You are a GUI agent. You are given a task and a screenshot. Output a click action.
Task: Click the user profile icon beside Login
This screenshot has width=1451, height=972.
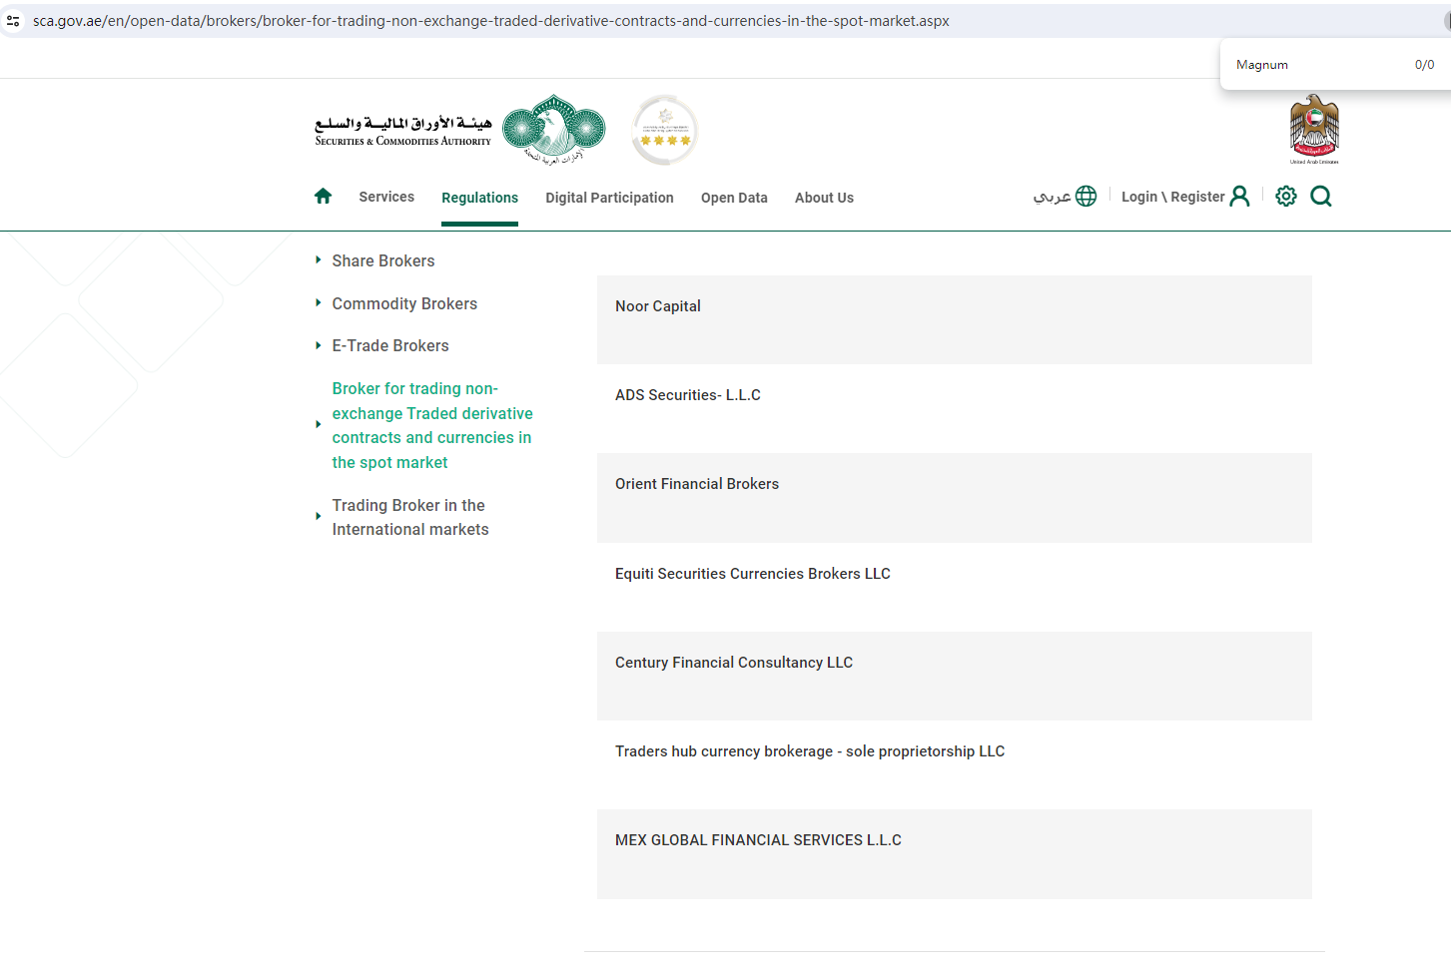1239,197
